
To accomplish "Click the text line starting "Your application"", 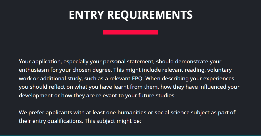I will [120, 62].
